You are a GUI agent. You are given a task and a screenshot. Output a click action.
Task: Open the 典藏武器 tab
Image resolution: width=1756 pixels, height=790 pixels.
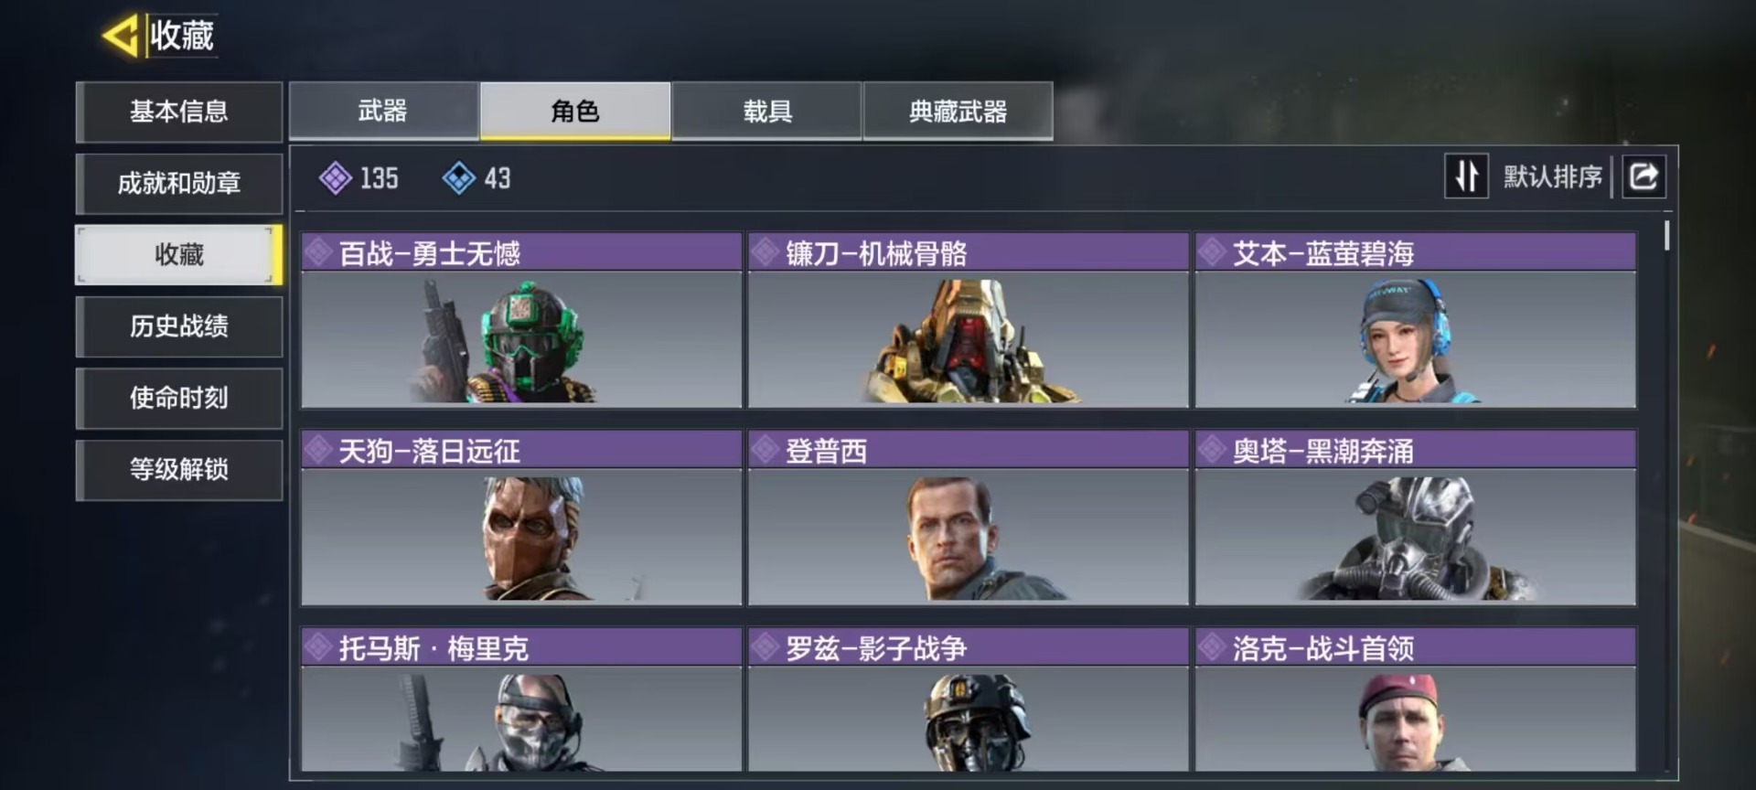[x=958, y=111]
